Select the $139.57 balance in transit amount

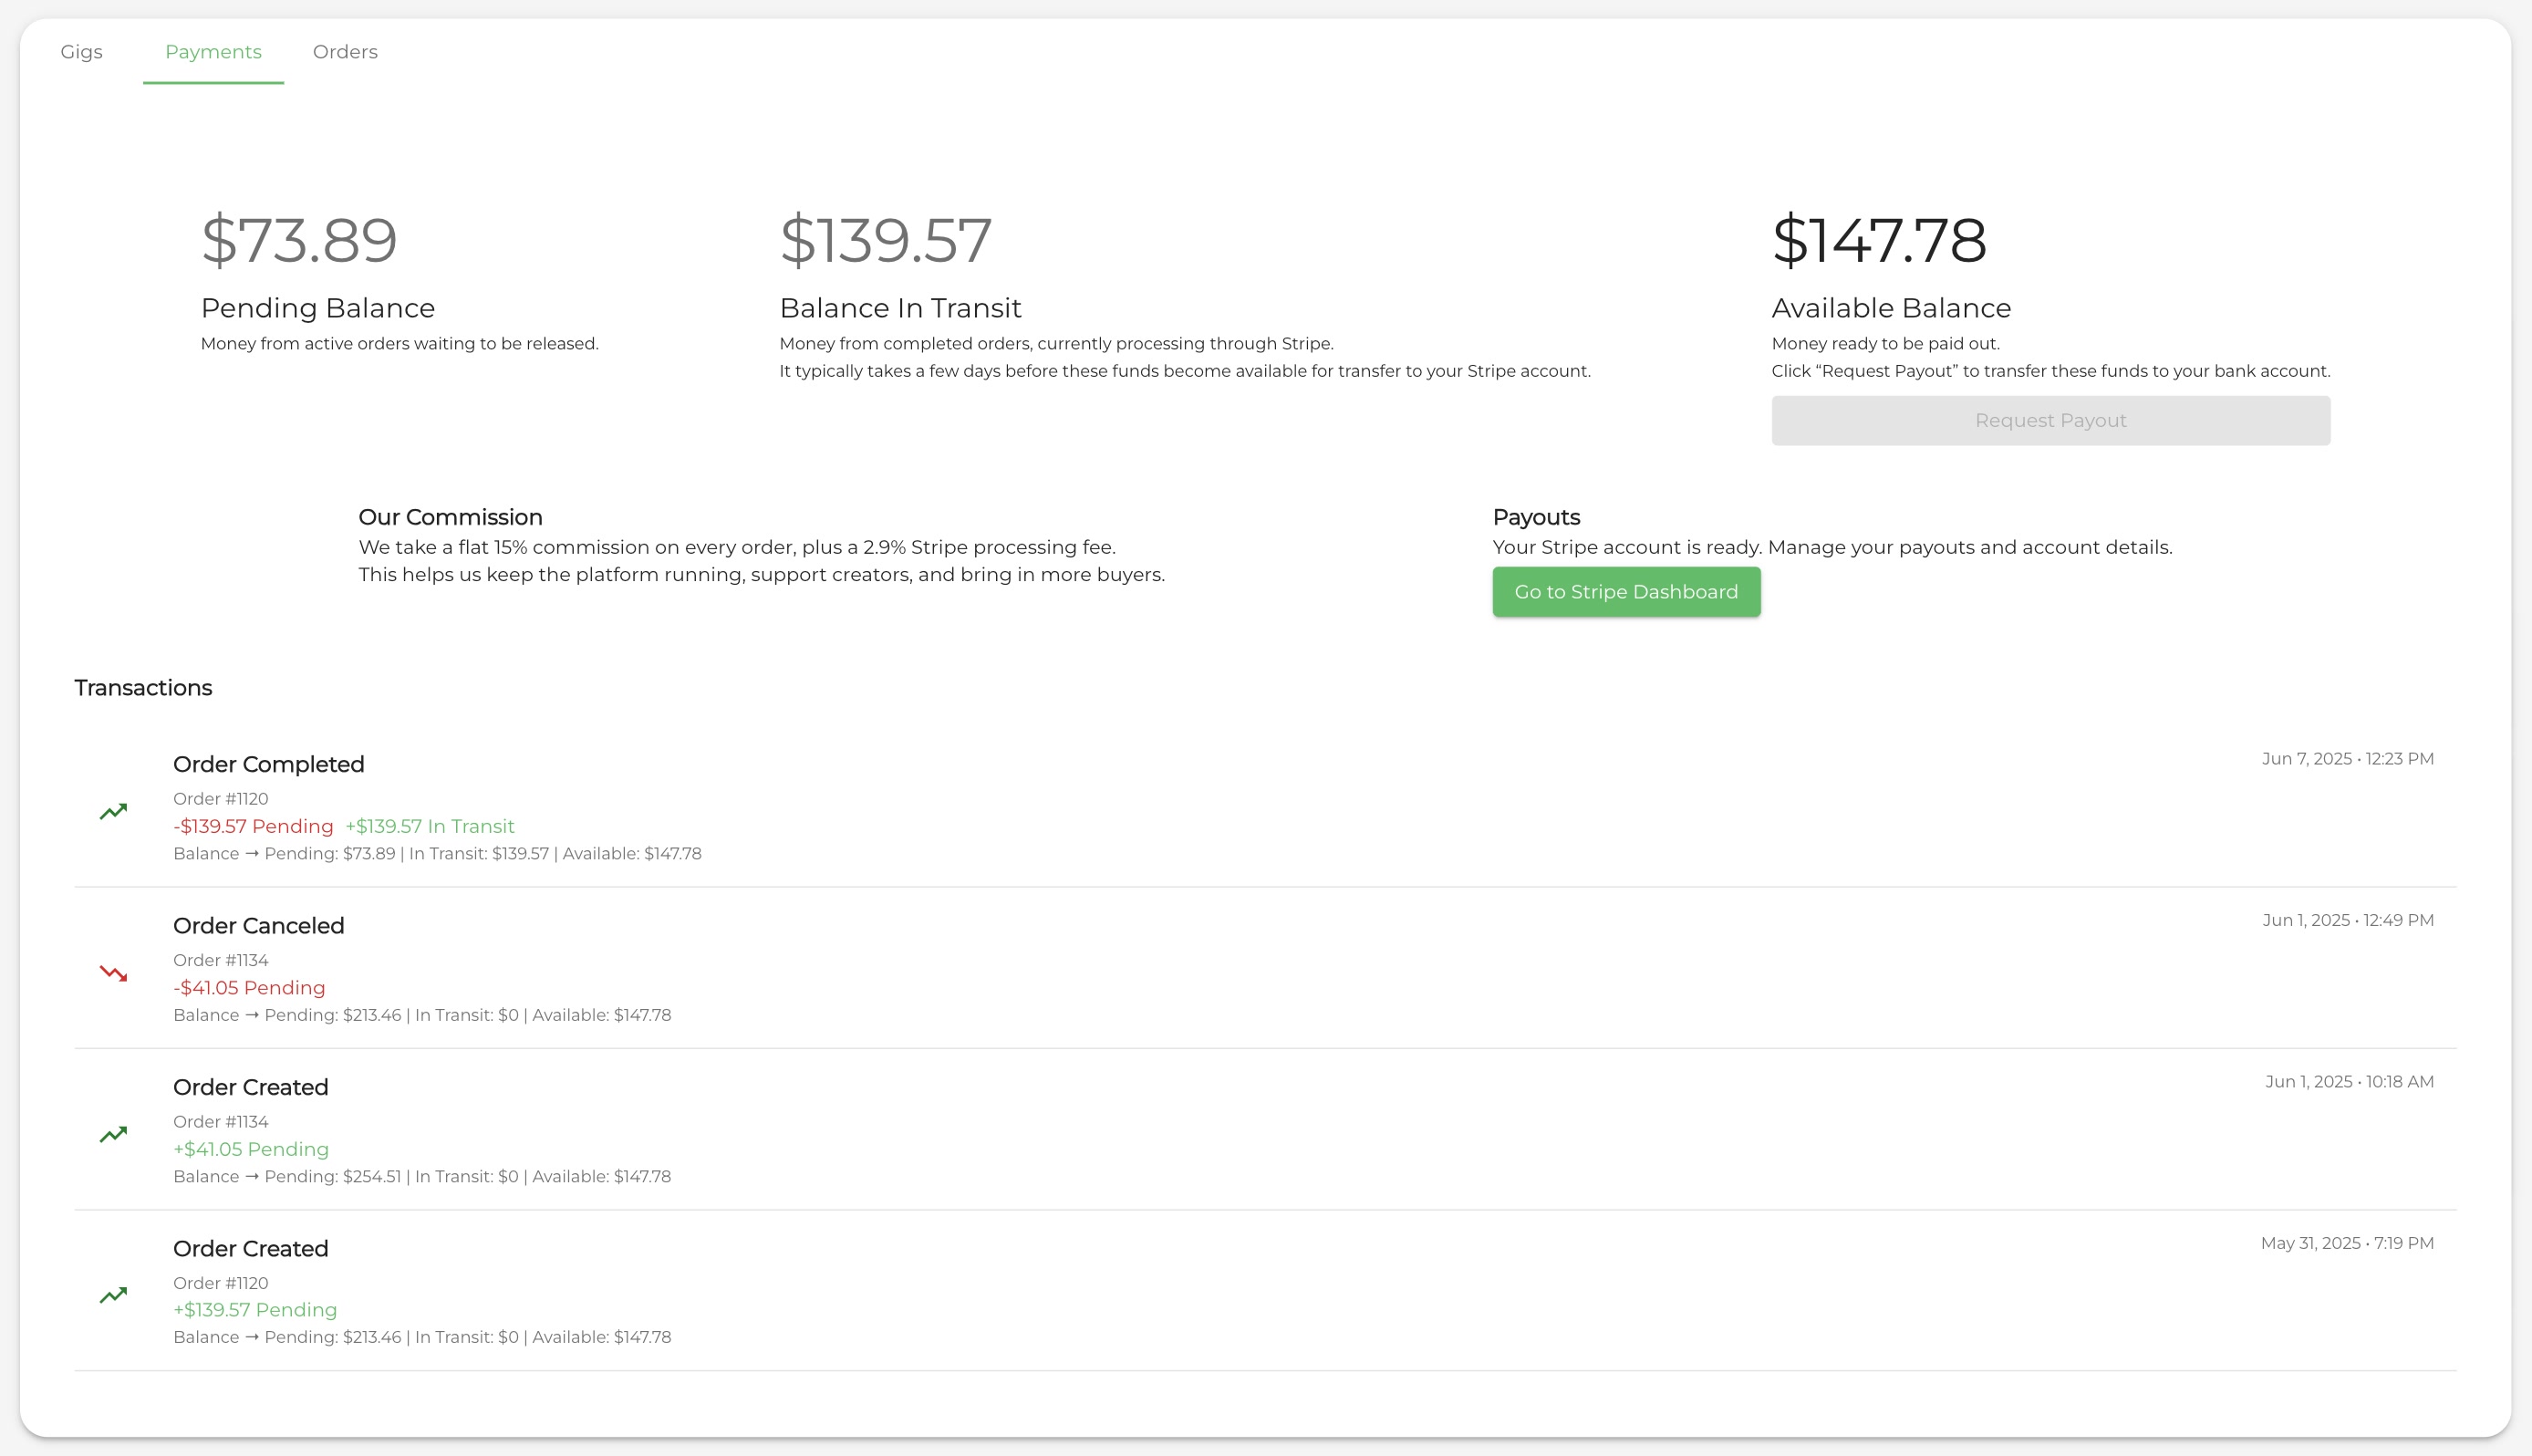click(x=886, y=240)
